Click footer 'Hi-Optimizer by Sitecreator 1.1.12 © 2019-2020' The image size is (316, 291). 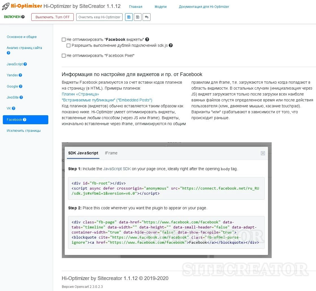coord(115,278)
